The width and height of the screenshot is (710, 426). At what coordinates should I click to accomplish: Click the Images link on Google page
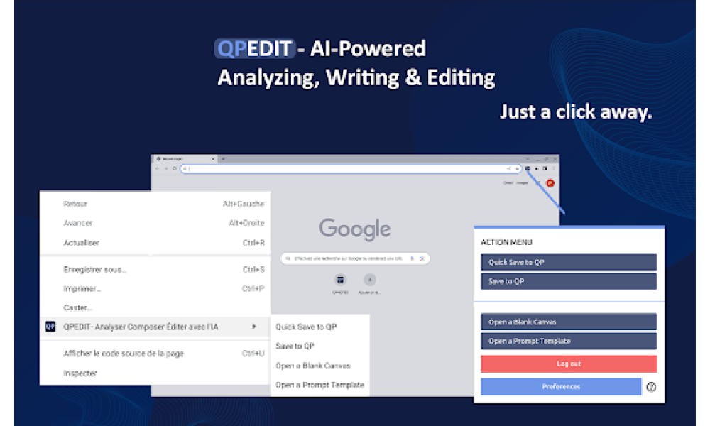click(x=522, y=183)
